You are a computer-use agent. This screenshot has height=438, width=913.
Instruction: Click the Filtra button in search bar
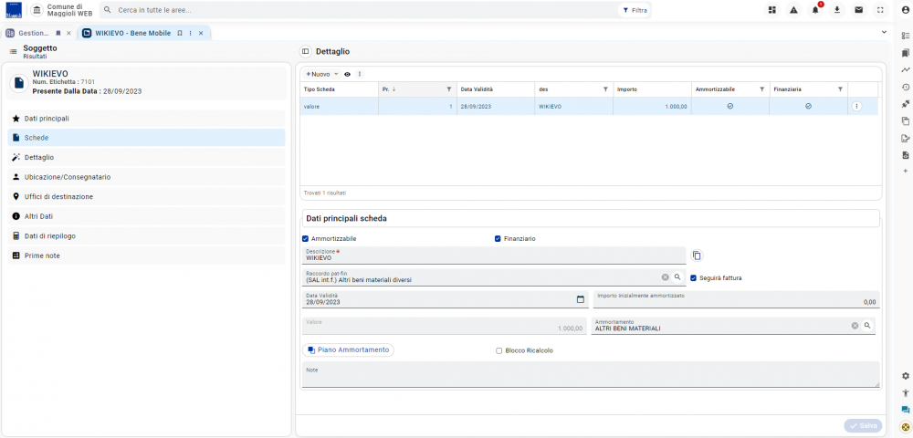[635, 10]
